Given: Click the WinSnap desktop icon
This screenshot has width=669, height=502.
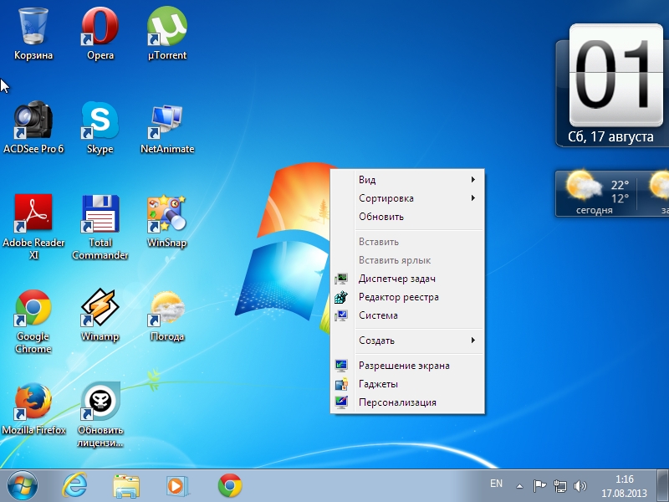Looking at the screenshot, I should click(167, 221).
